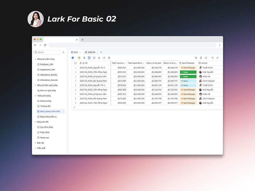The width and height of the screenshot is (255, 191).
Task: Click Send Message for 2025-04_NV02 row
Action: 188,68
